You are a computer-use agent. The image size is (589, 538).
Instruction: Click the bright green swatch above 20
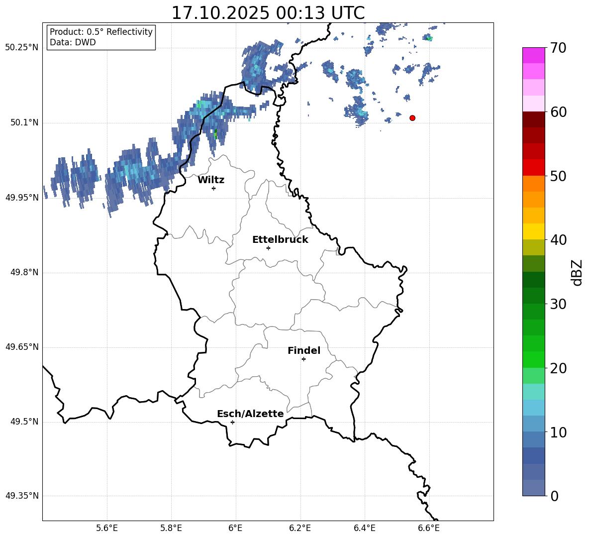534,359
